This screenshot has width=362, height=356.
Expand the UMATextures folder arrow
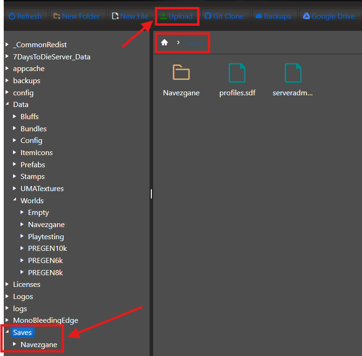pyautogui.click(x=14, y=188)
